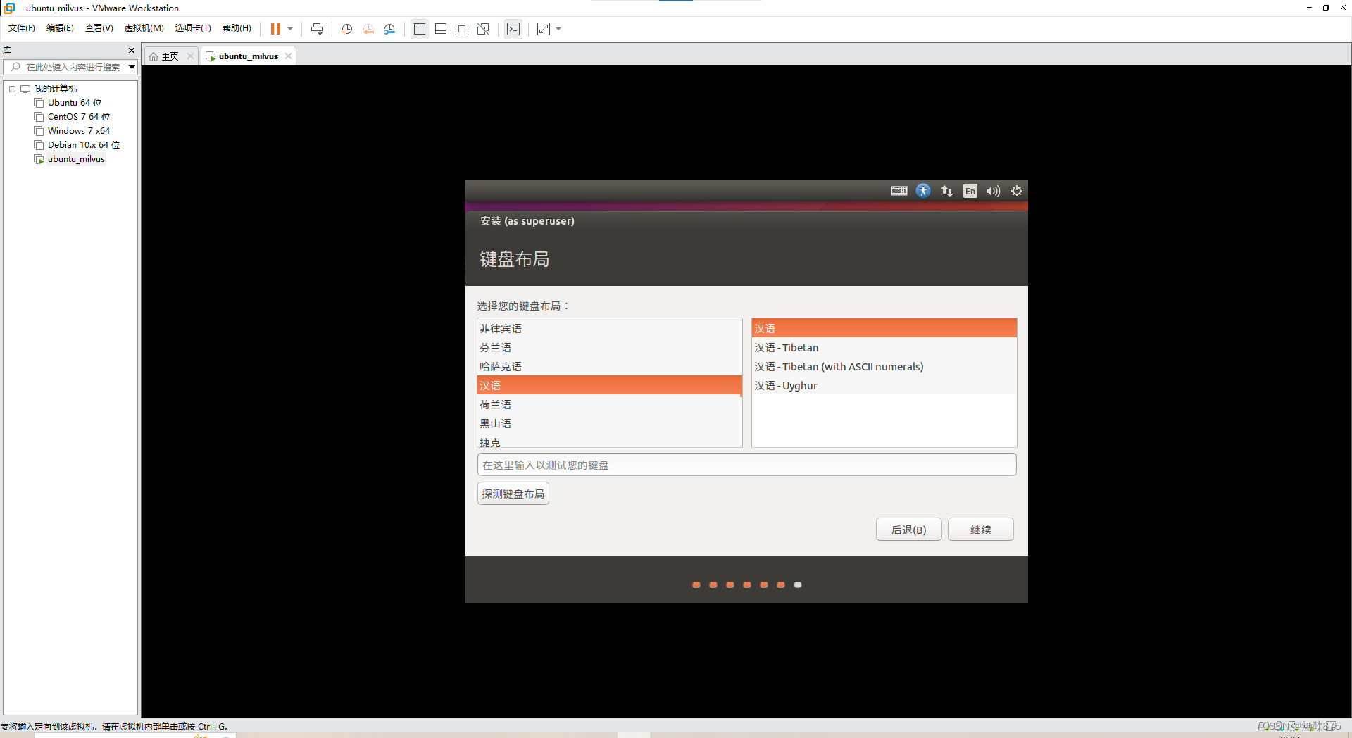This screenshot has width=1352, height=738.
Task: Open the 查看(V) menu
Action: (x=99, y=28)
